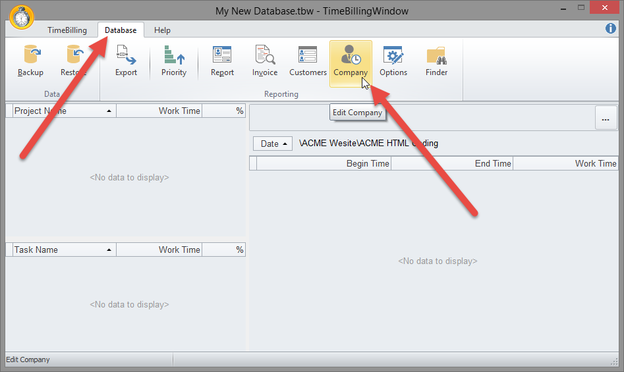Click the stopwatch application logo button
624x372 pixels.
[x=22, y=16]
